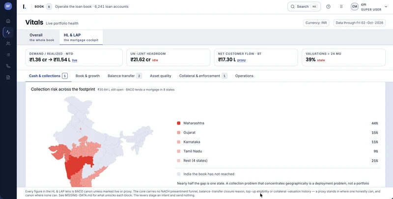Click the Balance transfer badge 2
Screen dimensions: 393x199
139,76
